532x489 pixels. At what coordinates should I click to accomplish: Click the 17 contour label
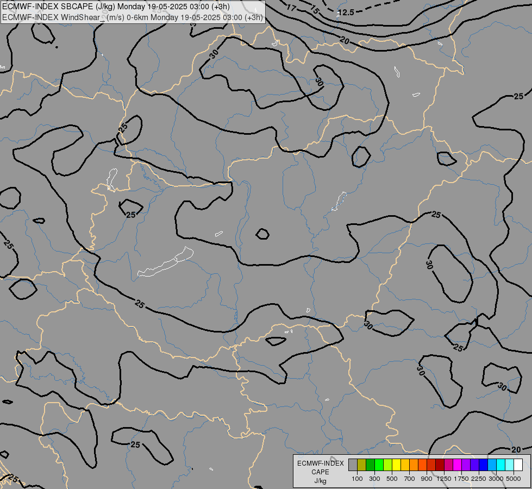coord(291,7)
